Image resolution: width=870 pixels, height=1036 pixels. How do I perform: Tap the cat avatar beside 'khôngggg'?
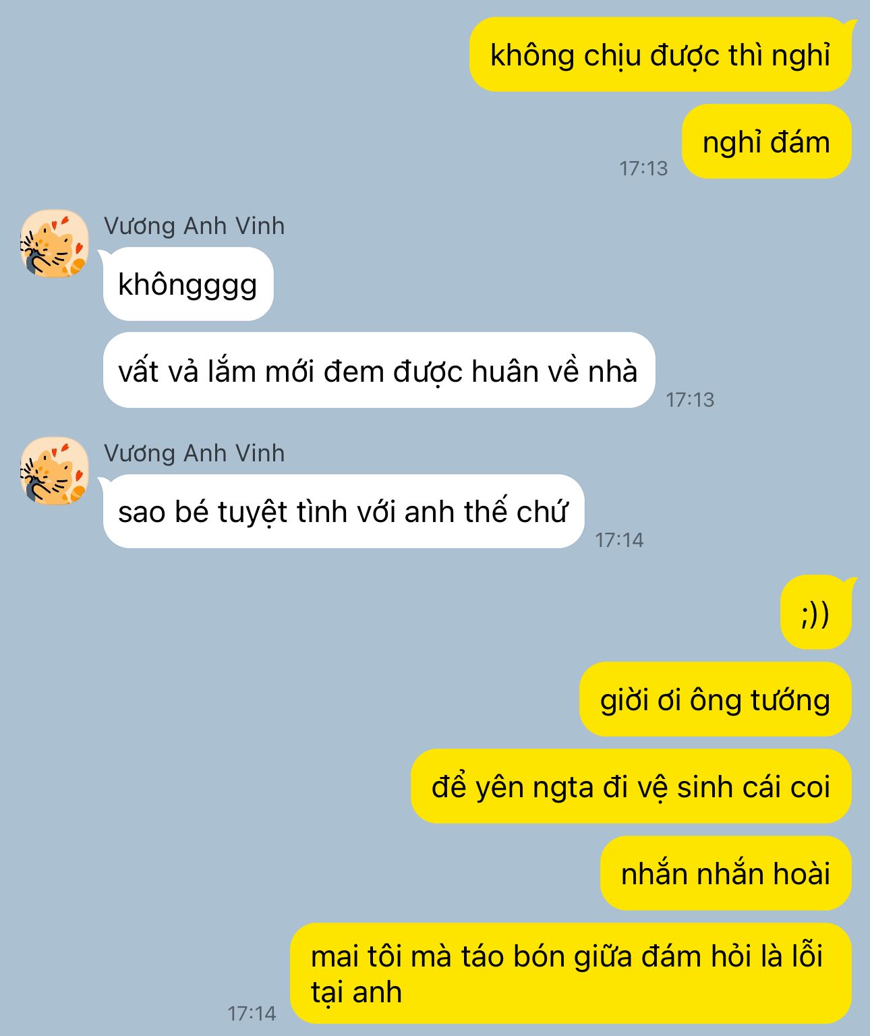55,243
